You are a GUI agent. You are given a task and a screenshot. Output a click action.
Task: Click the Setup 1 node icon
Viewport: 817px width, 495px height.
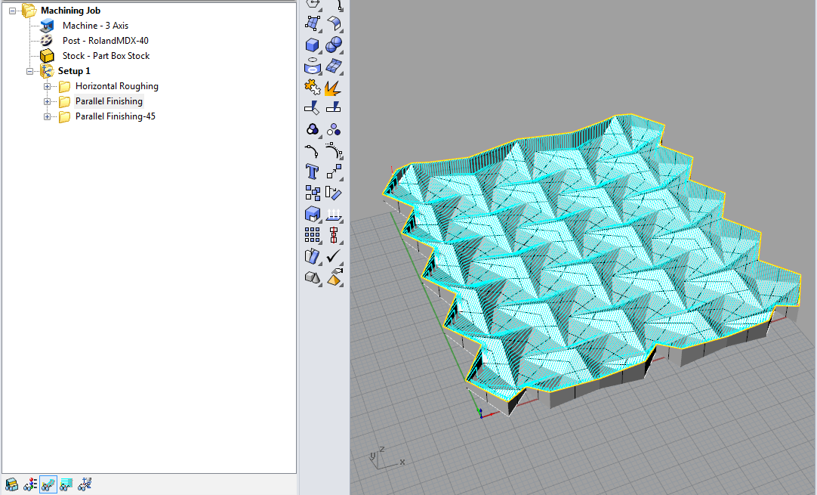(47, 71)
